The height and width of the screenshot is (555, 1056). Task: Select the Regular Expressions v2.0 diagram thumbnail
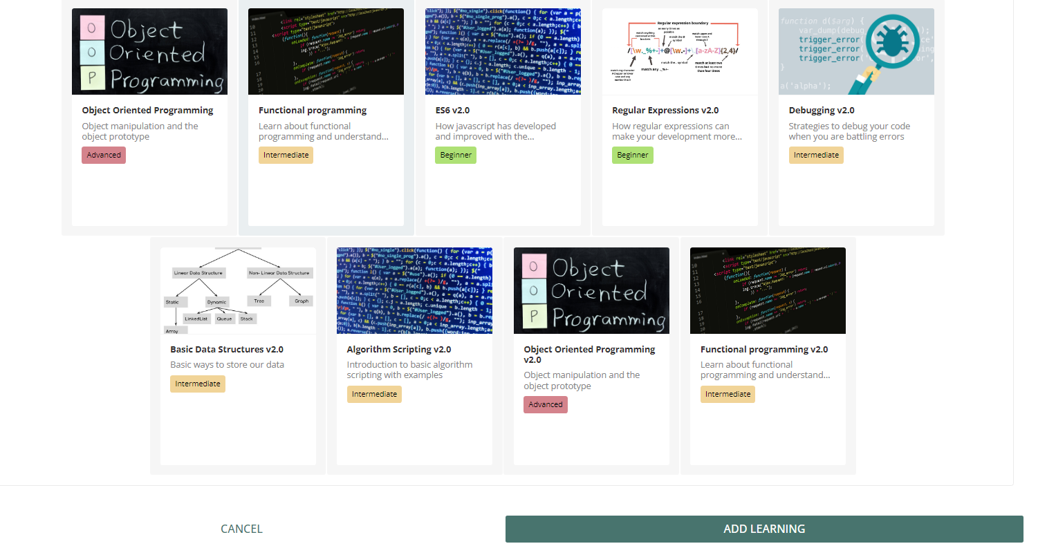680,52
